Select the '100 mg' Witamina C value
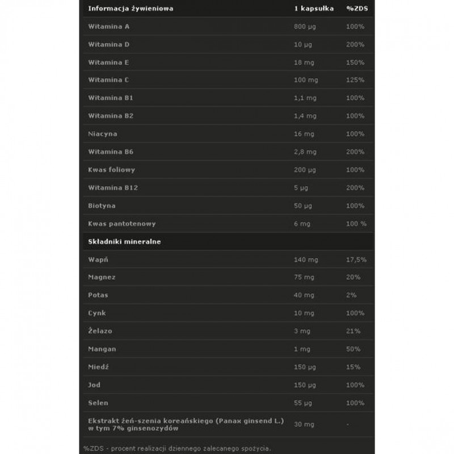454x454 pixels. pyautogui.click(x=306, y=80)
